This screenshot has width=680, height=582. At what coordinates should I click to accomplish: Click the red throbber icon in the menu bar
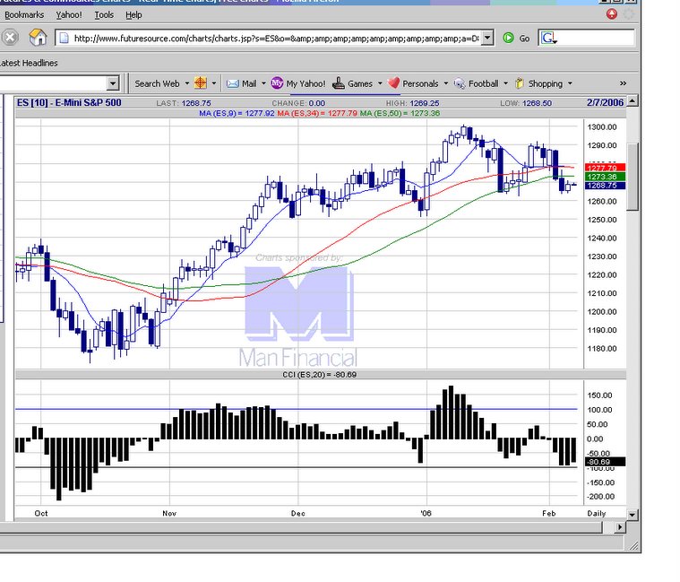(x=612, y=14)
